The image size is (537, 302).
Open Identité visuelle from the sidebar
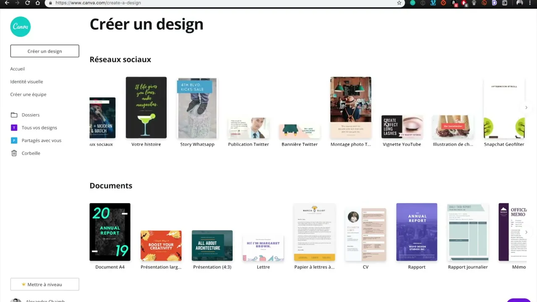pos(26,81)
